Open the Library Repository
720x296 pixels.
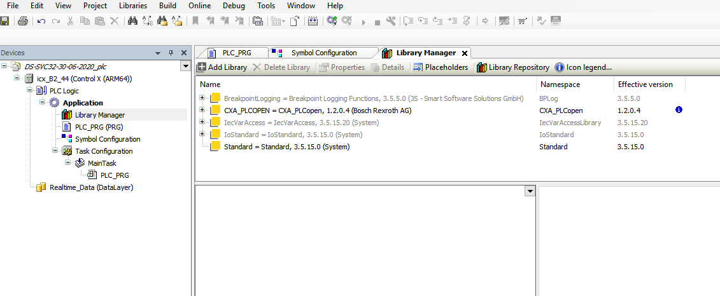tap(512, 67)
